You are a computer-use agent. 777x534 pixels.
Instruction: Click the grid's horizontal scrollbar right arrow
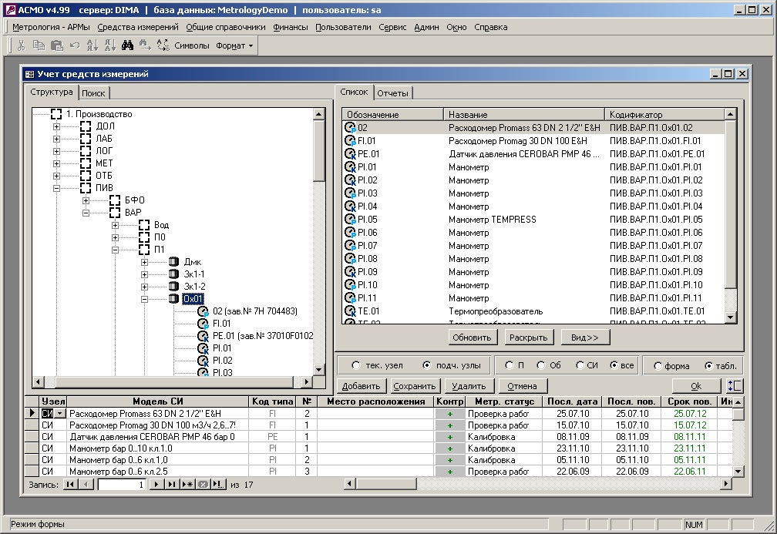725,484
